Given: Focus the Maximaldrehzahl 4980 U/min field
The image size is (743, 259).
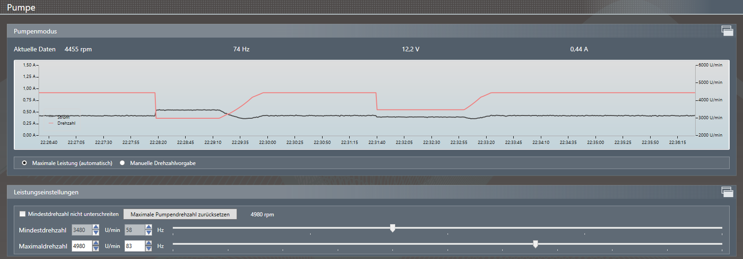Looking at the screenshot, I should tap(82, 246).
